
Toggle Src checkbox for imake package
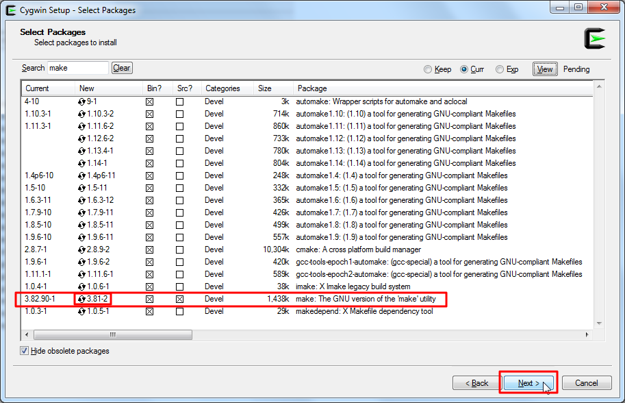[180, 287]
